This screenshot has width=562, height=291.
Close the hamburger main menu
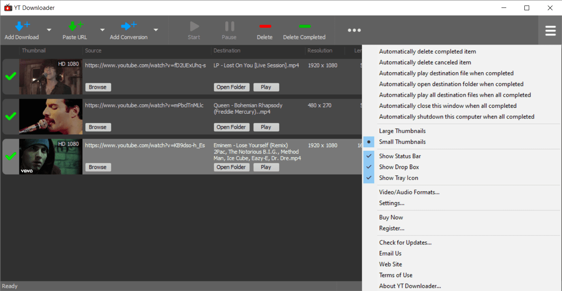click(550, 30)
